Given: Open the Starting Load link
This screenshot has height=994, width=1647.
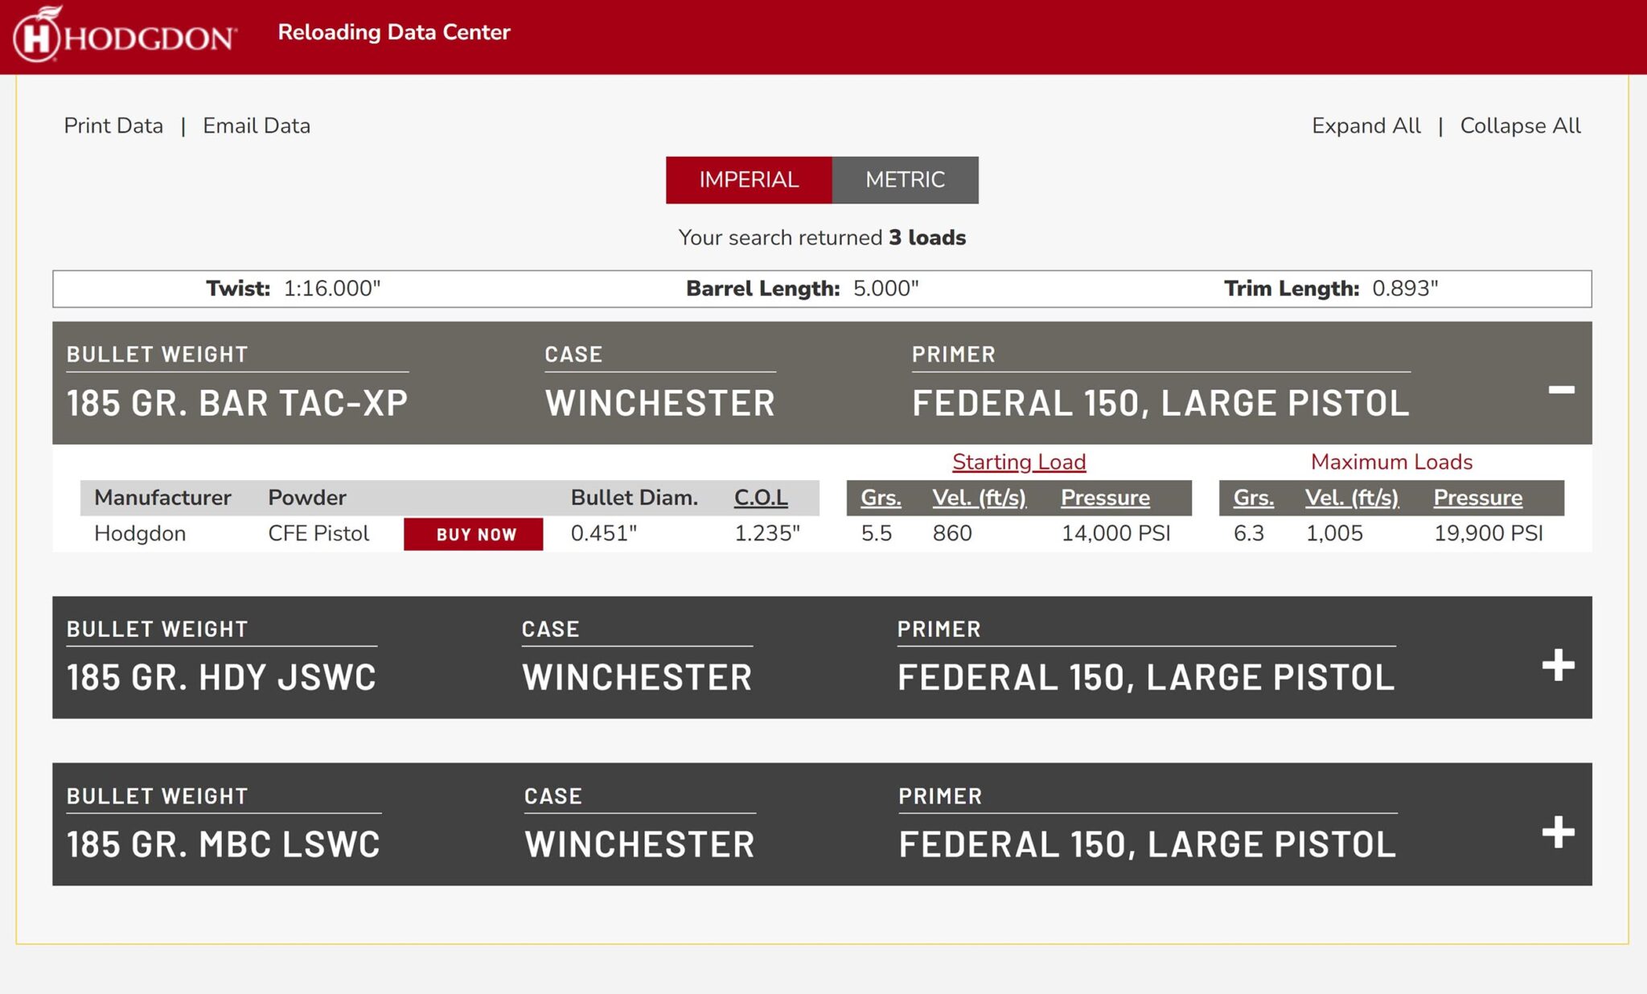Looking at the screenshot, I should click(1018, 462).
